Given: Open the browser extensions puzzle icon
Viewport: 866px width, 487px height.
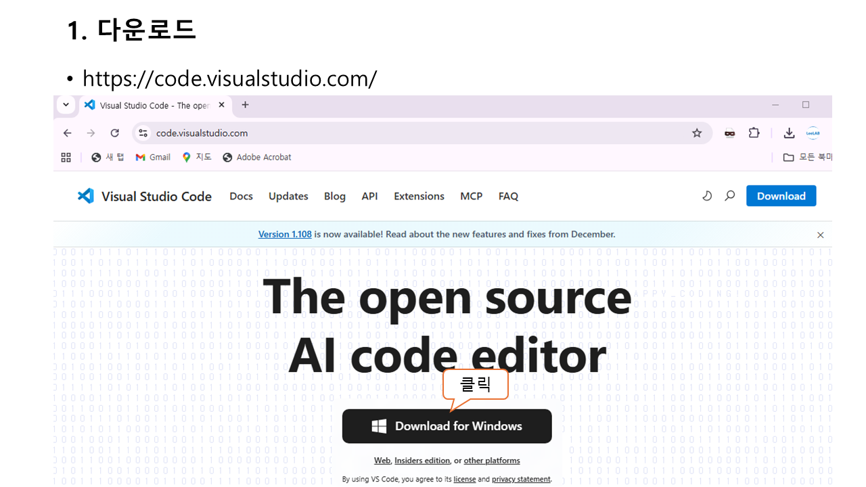Looking at the screenshot, I should (x=754, y=133).
